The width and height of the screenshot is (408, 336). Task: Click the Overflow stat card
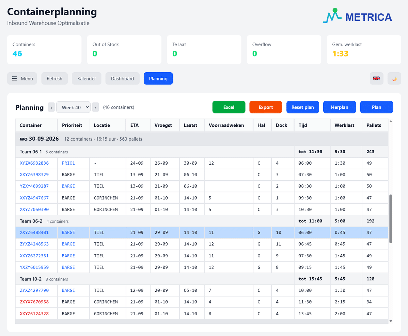(x=284, y=49)
